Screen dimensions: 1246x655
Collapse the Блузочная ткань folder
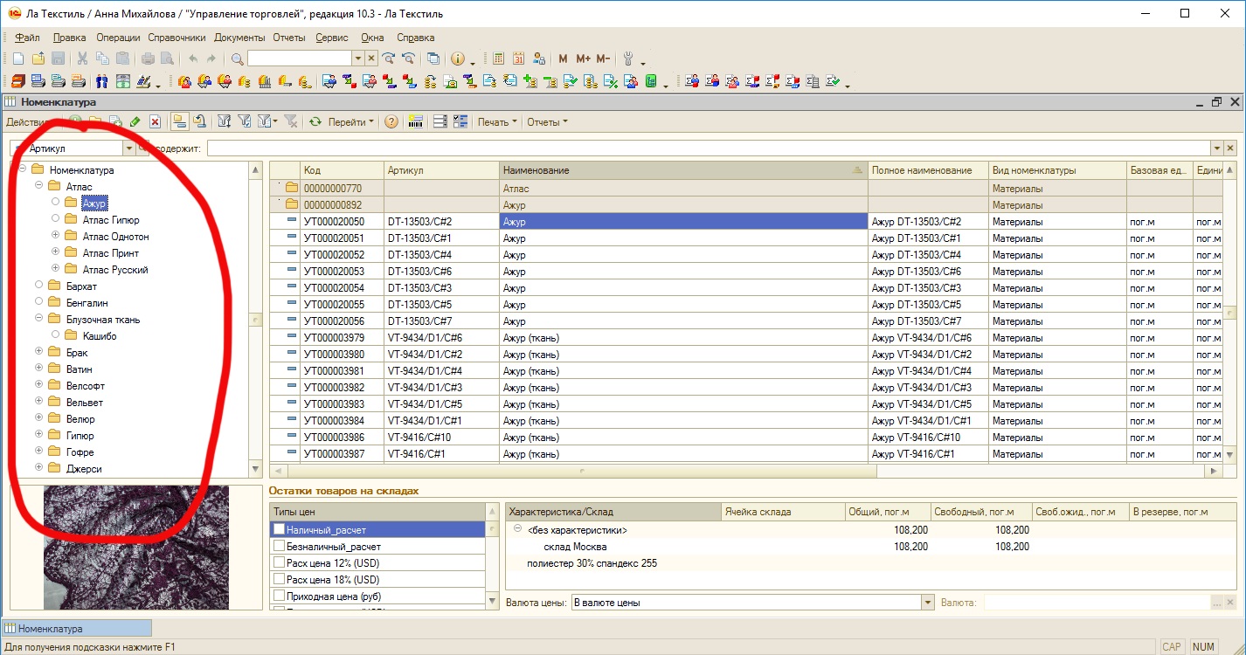(39, 320)
